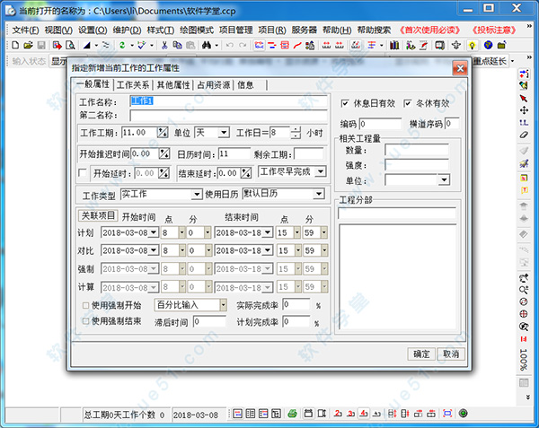This screenshot has height=428, width=539.
Task: Select the arrow pointer tool in right toolbar
Action: point(524,97)
